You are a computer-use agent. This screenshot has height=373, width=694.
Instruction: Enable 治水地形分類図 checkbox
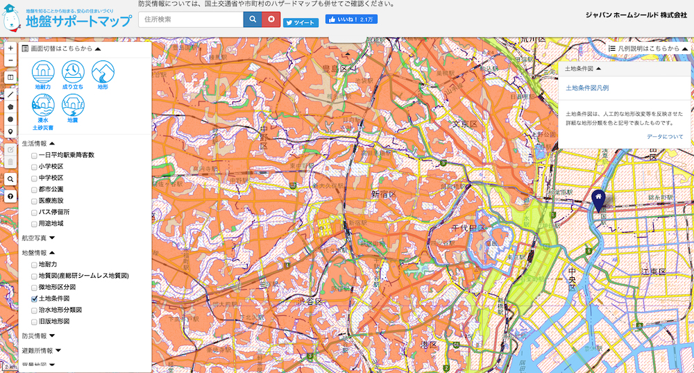34,310
